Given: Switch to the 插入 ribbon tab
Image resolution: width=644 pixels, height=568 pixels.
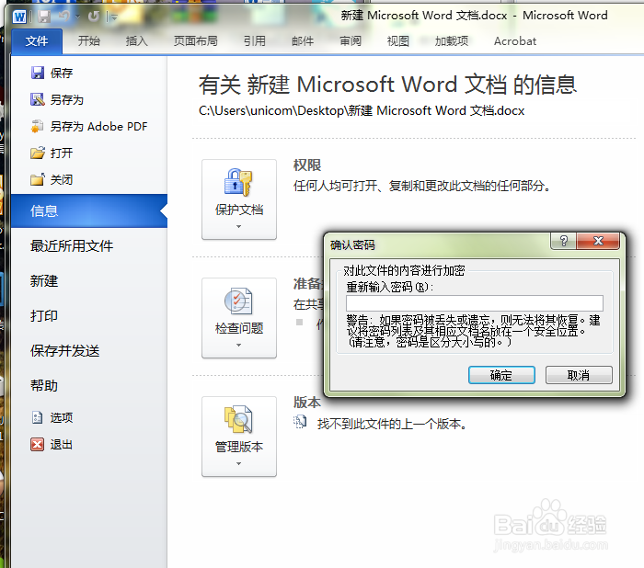Looking at the screenshot, I should click(x=137, y=41).
